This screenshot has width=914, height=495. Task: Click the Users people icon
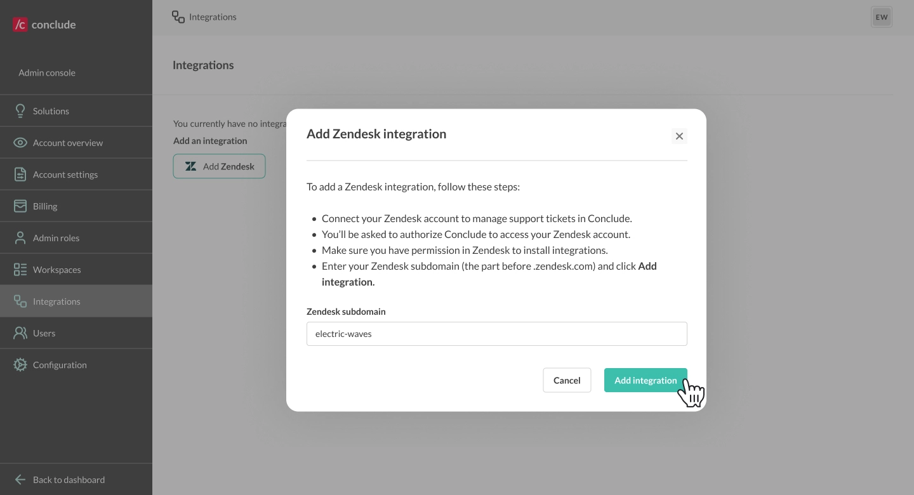20,333
